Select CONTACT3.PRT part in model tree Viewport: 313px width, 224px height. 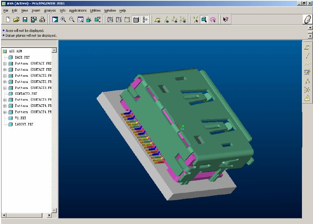25,94
